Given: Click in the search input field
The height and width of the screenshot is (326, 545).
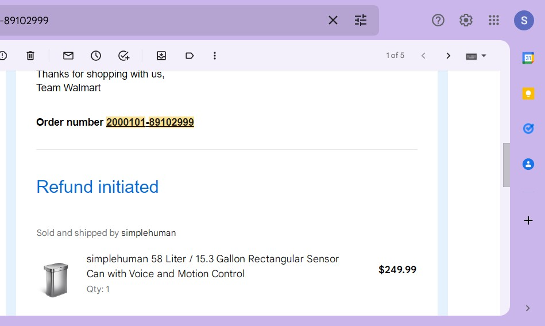Looking at the screenshot, I should click(x=160, y=20).
